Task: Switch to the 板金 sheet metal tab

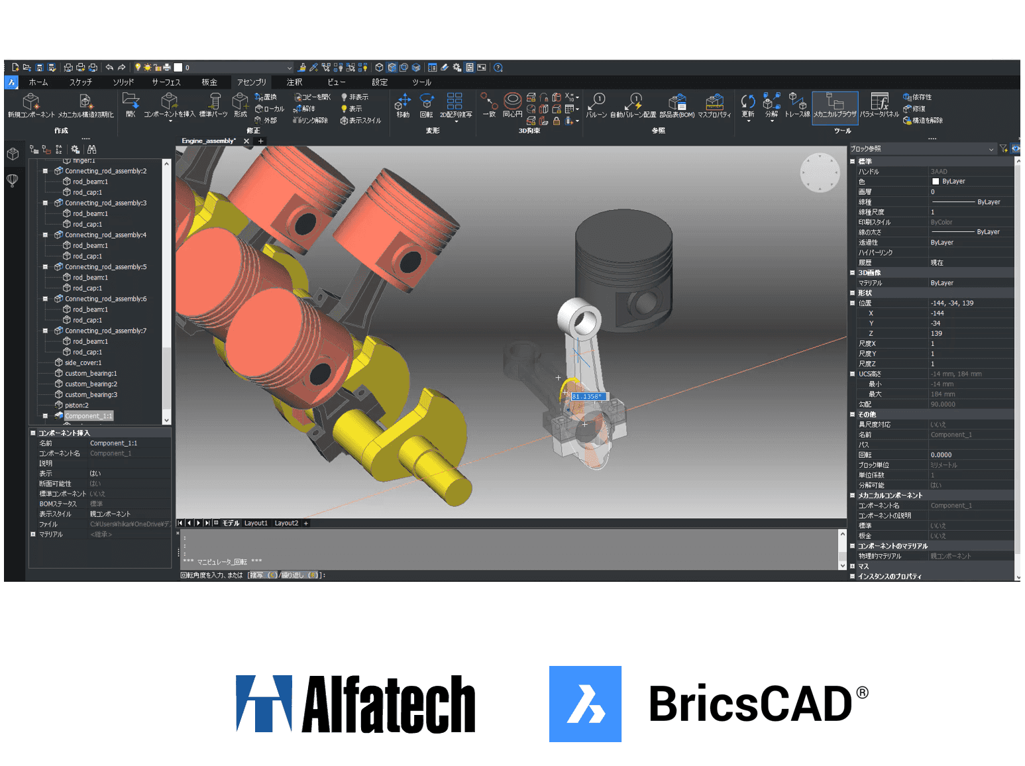Action: click(209, 82)
